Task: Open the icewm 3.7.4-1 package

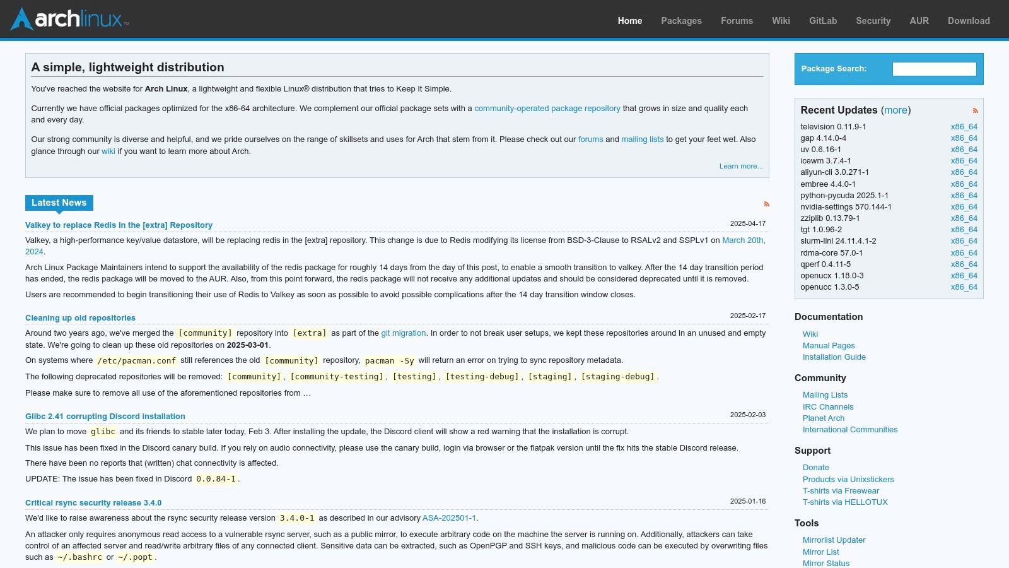Action: 825,161
